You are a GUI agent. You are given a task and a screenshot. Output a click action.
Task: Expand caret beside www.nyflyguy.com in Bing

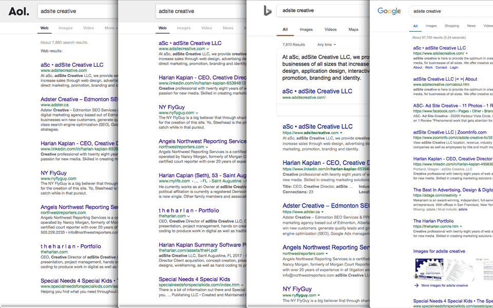point(319,296)
